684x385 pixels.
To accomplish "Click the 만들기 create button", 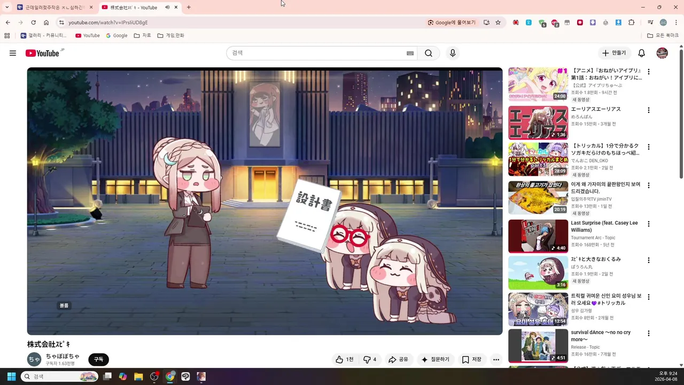I will pyautogui.click(x=613, y=53).
